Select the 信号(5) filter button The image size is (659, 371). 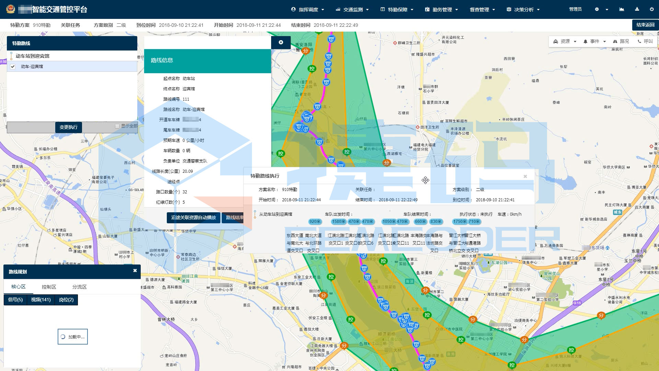coord(15,300)
